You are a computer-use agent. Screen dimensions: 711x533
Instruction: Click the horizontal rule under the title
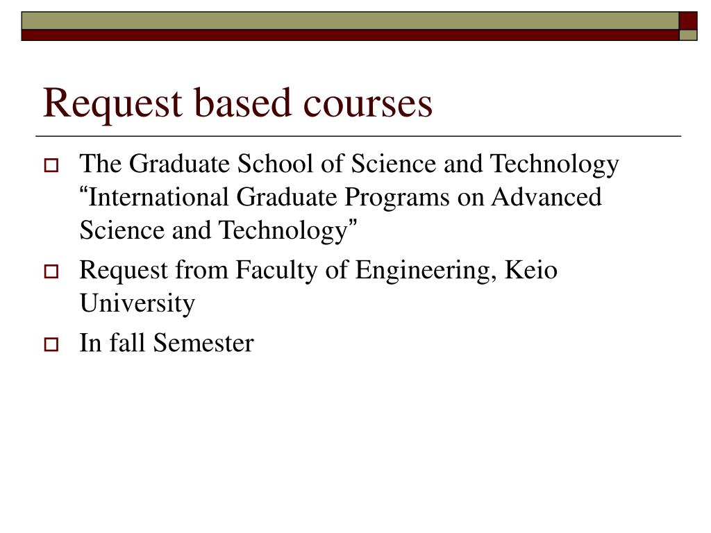[x=358, y=136]
